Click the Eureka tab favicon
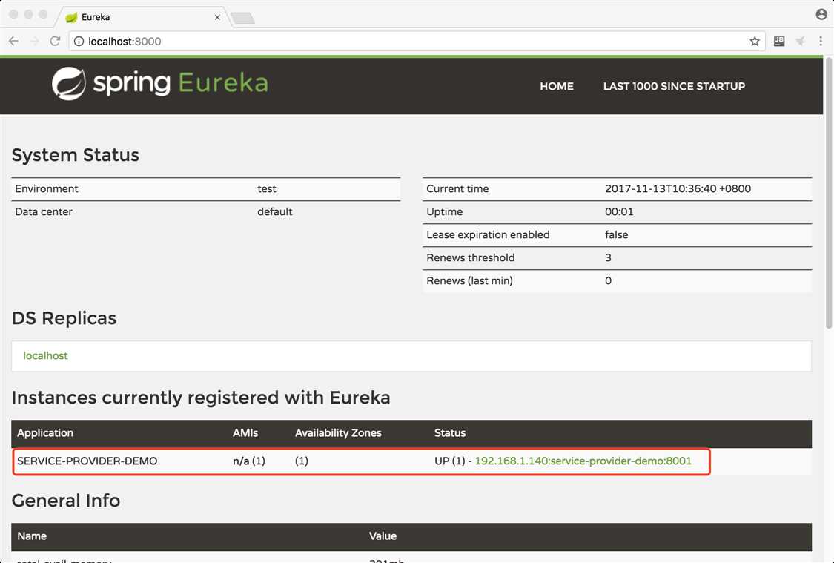Screen dimensions: 834x563 click(x=71, y=18)
